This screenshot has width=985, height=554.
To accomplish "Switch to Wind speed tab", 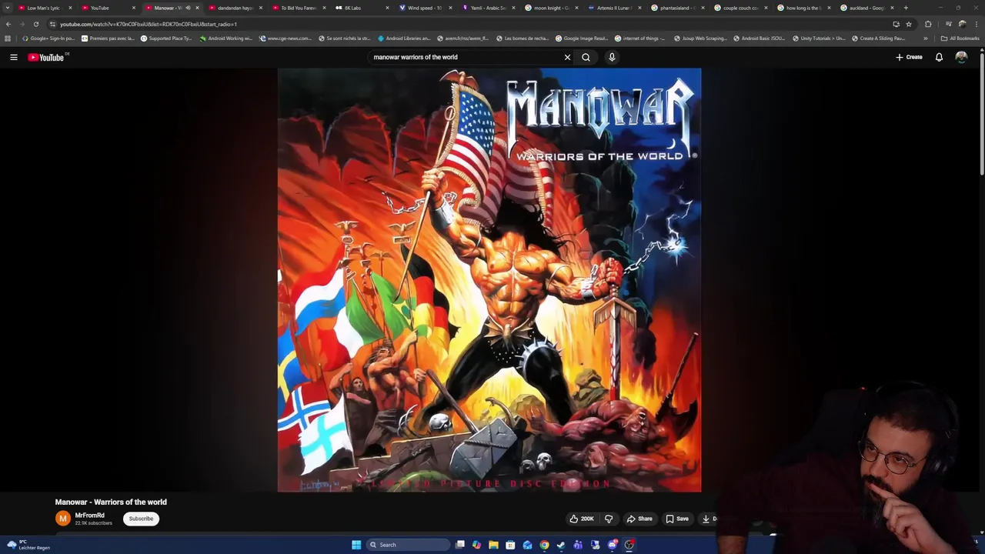I will coord(424,8).
